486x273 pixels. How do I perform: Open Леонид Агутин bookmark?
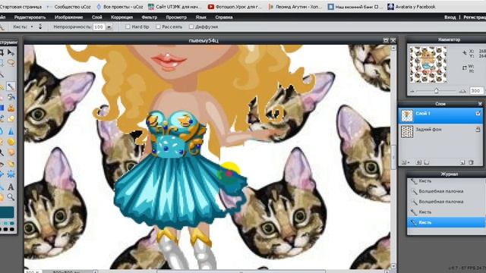295,7
